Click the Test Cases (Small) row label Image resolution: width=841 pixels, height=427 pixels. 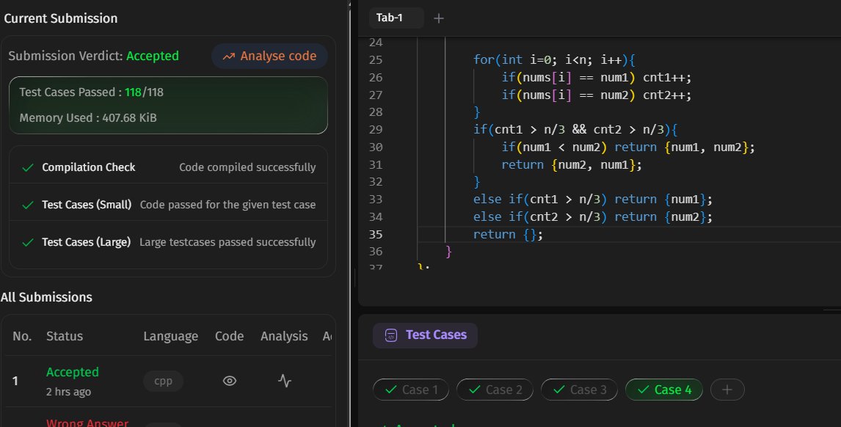pos(87,205)
